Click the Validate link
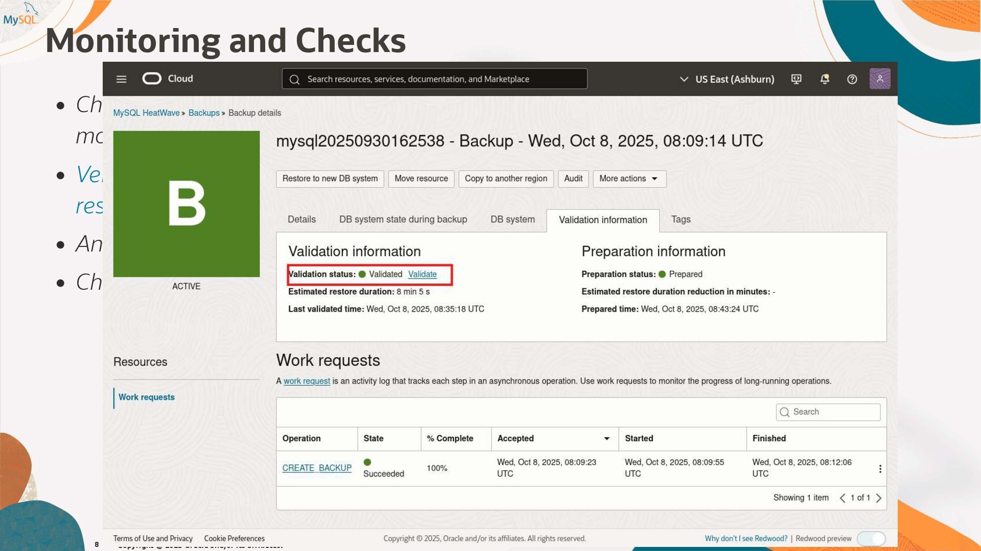 pos(422,274)
